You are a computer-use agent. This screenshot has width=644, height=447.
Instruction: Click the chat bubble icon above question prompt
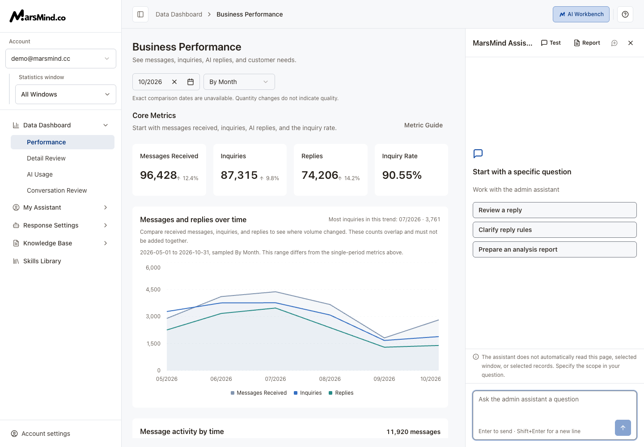pyautogui.click(x=478, y=154)
